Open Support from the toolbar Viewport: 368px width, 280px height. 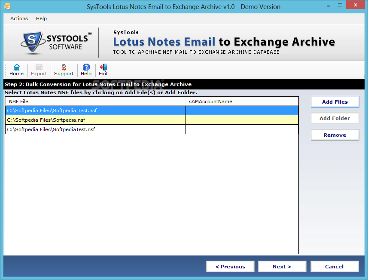coord(64,70)
